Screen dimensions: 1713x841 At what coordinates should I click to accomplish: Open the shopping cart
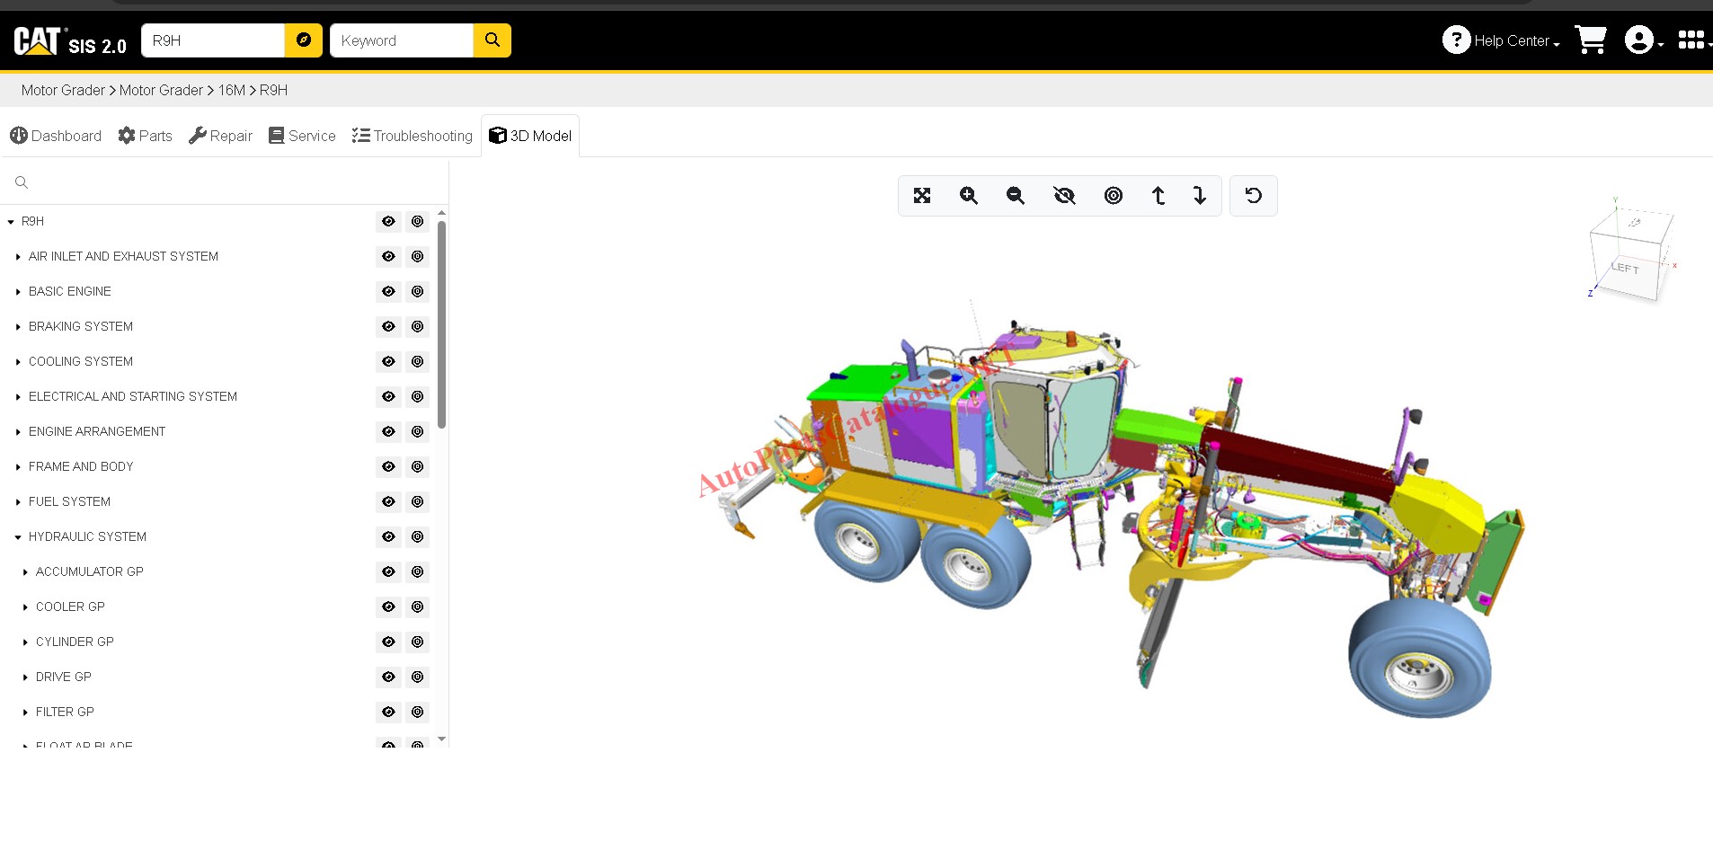pyautogui.click(x=1591, y=40)
